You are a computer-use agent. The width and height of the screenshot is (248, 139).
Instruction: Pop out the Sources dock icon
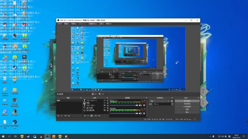point(107,98)
